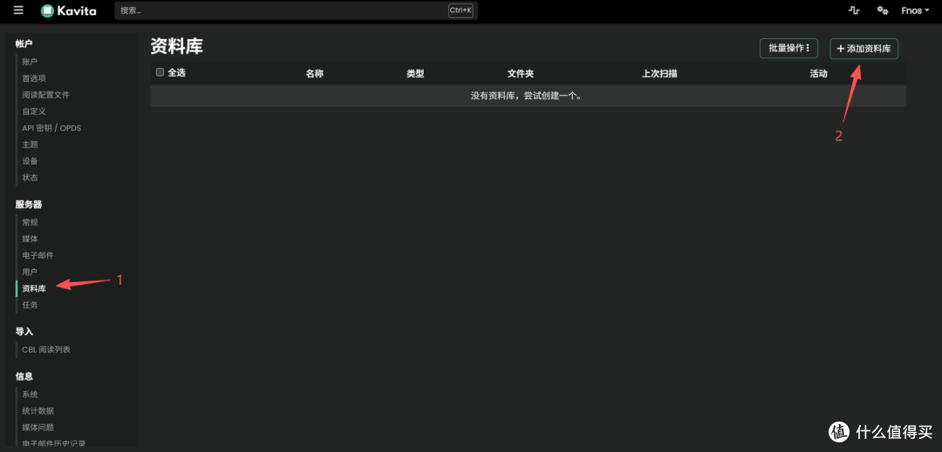
Task: Click the 活动 column header
Action: 819,74
